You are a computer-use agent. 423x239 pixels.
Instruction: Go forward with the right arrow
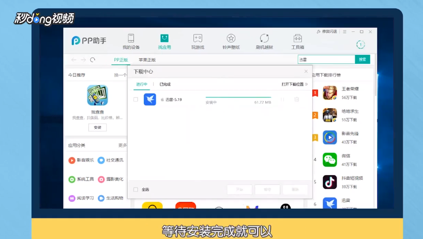click(83, 60)
